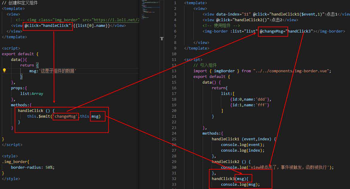Click the 'border-radius: 50%;' rule

33,168
